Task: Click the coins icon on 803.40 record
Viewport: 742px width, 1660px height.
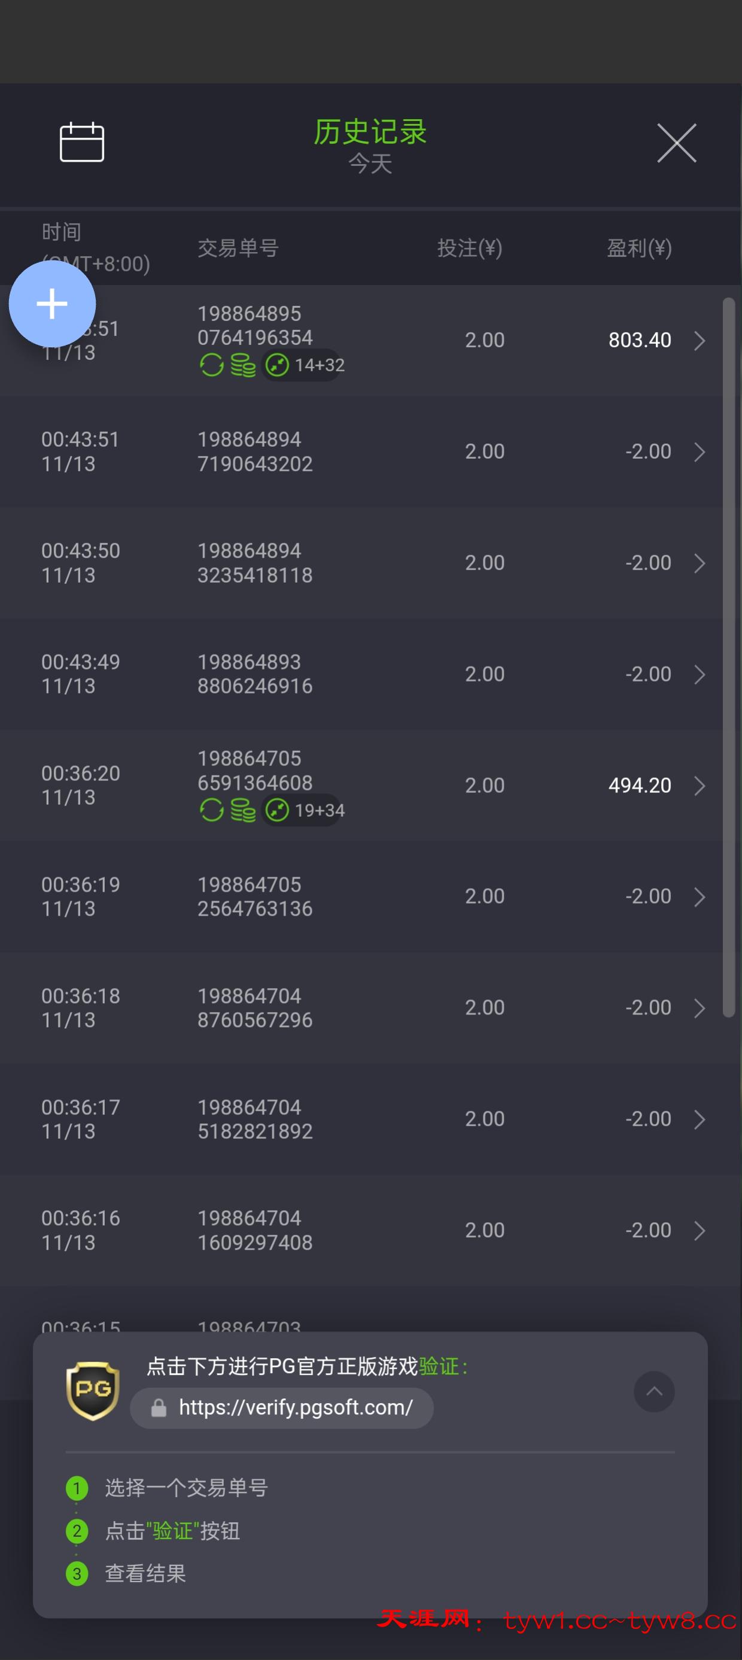Action: pyautogui.click(x=243, y=365)
